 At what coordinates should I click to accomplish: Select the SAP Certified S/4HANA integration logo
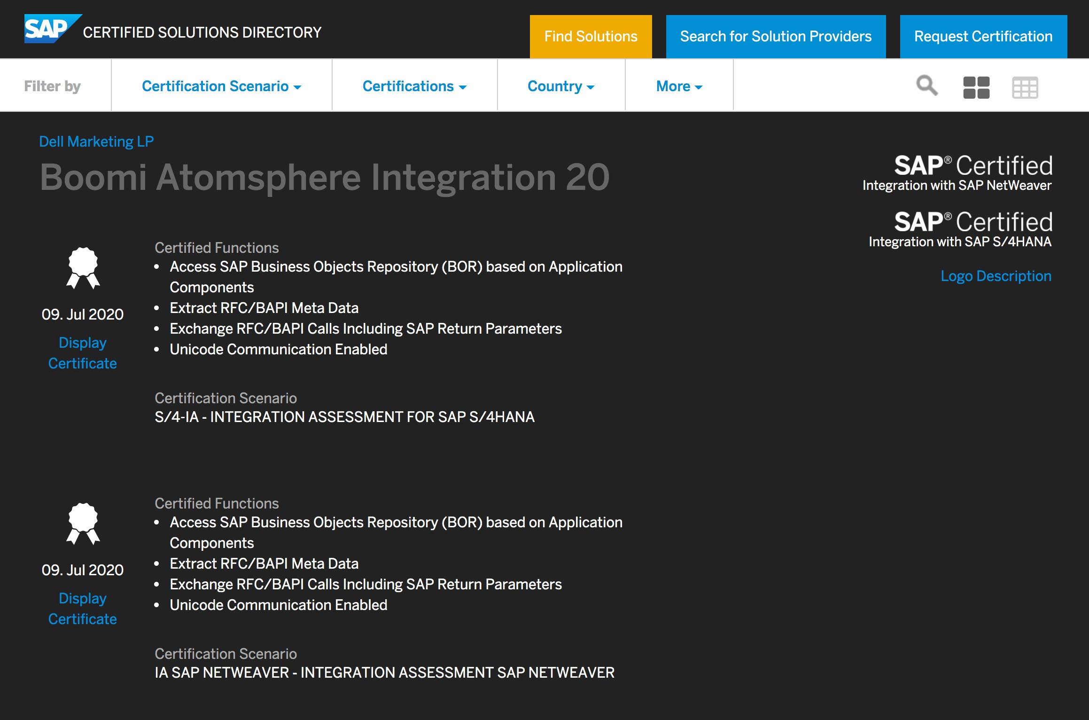pyautogui.click(x=957, y=227)
